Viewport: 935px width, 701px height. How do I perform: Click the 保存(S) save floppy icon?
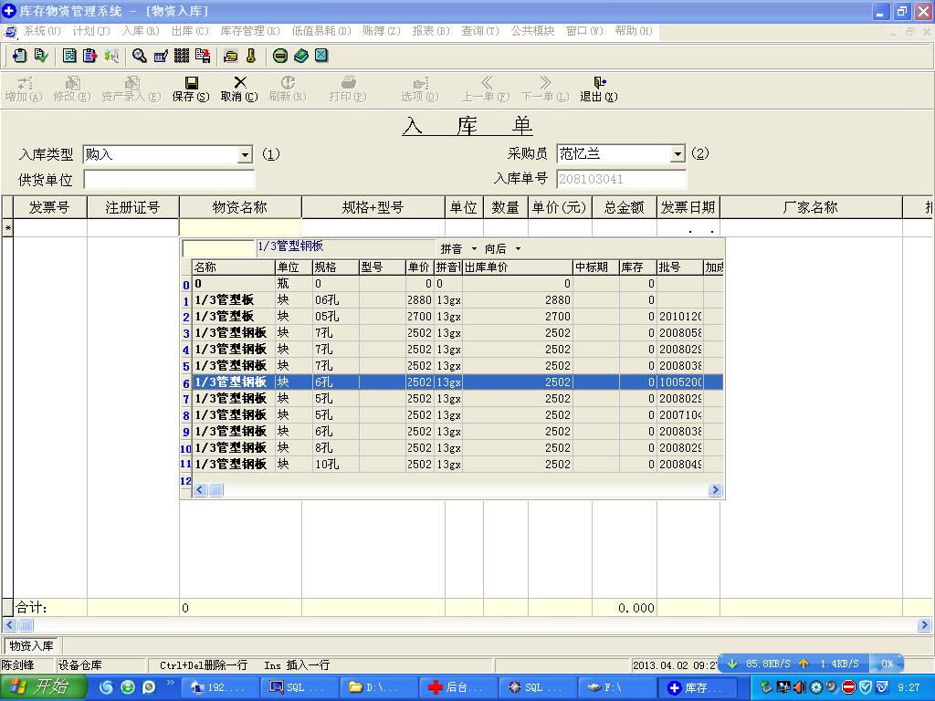tap(190, 89)
